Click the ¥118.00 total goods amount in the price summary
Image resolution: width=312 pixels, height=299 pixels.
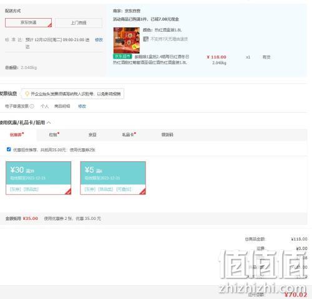click(300, 239)
